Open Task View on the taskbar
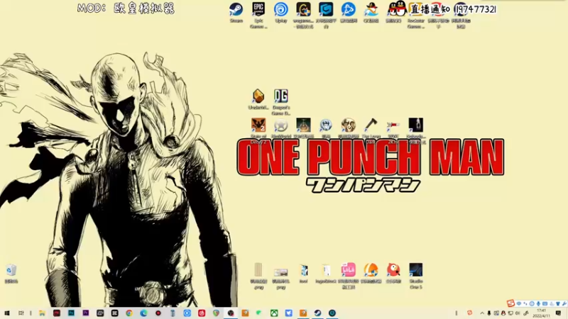568x319 pixels. click(21, 313)
